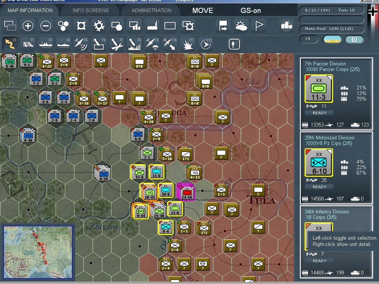Select the F4 amphibious ship icon
This screenshot has height=284, width=379.
64,44
